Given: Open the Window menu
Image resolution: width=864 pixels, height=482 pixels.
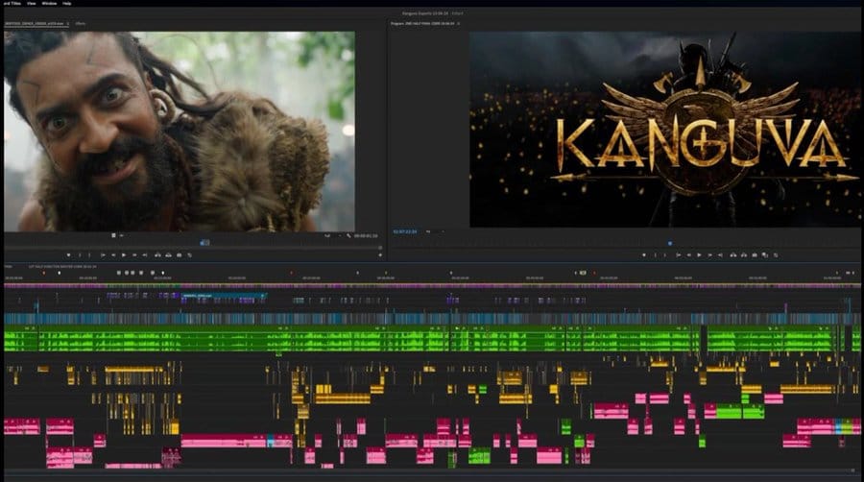Looking at the screenshot, I should pos(48,4).
